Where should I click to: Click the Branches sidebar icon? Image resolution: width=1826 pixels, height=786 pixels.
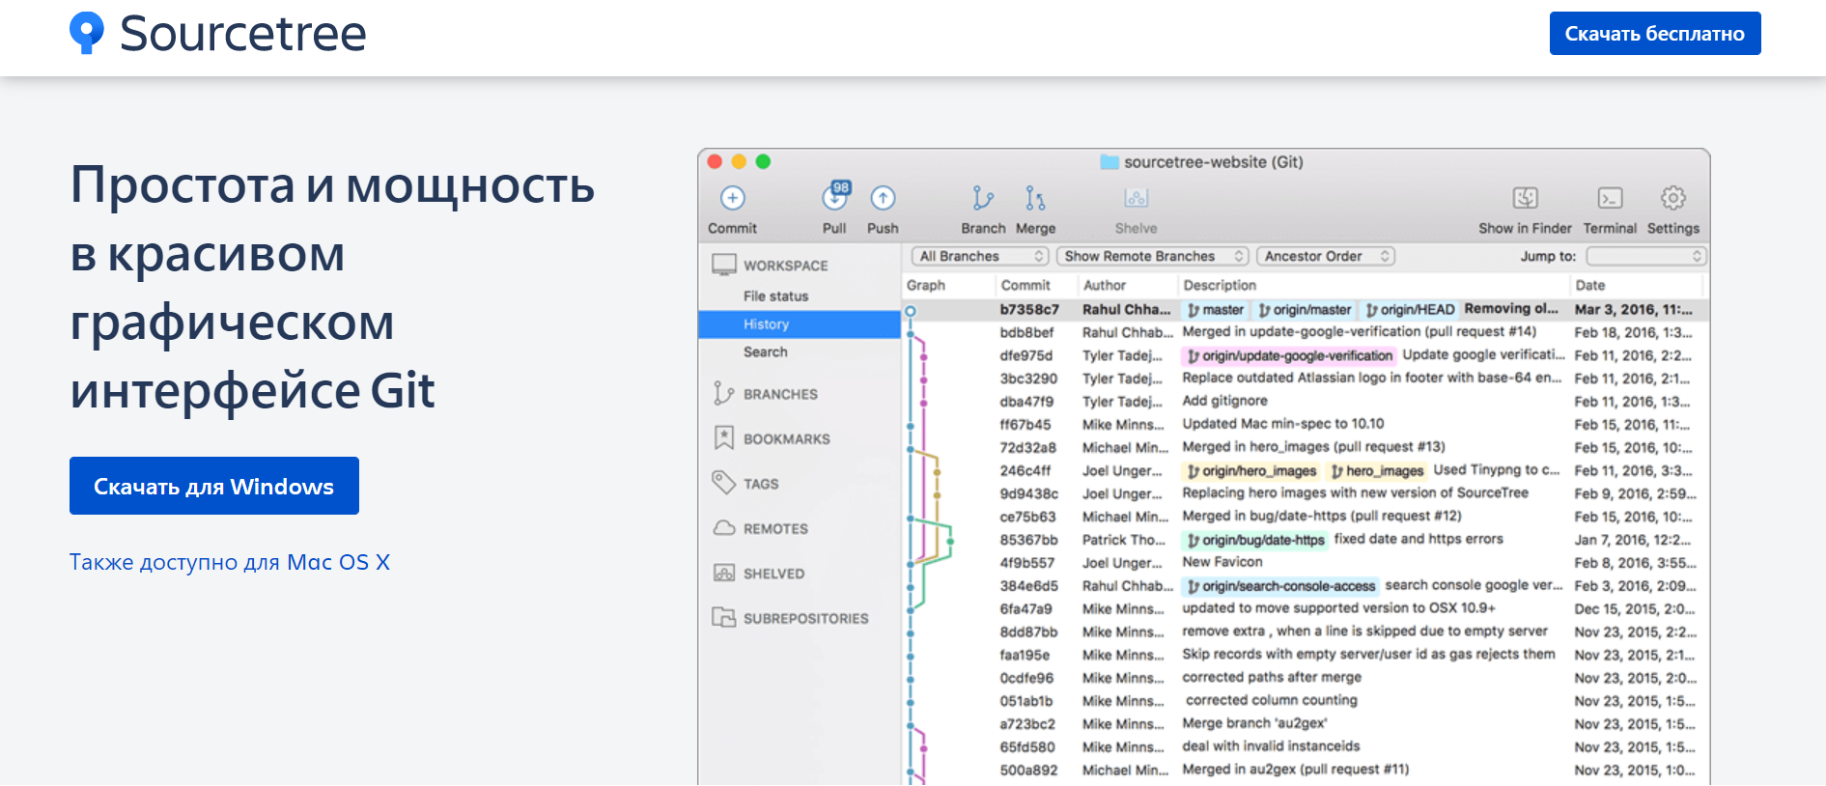click(723, 393)
